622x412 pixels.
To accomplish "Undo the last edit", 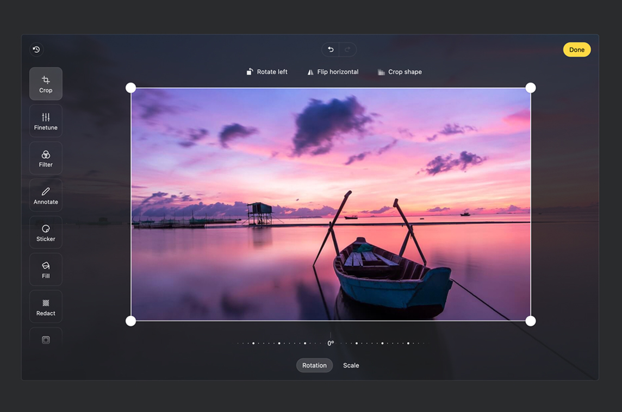I will pos(331,49).
